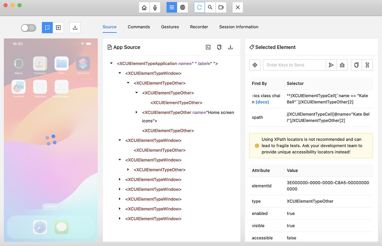Enable select elements highlighting mode
This screenshot has width=382, height=246.
pyautogui.click(x=47, y=28)
